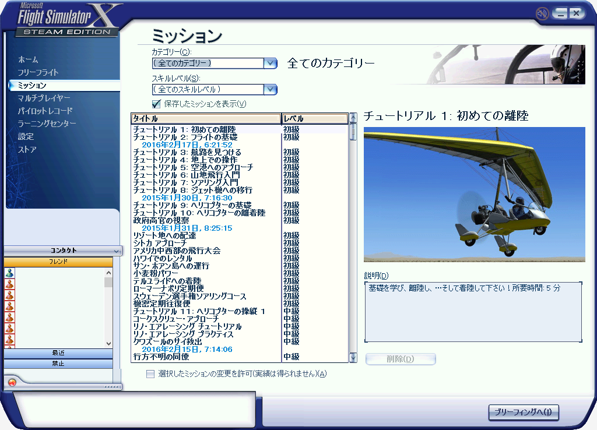The height and width of the screenshot is (430, 597).
Task: Click the 削除 button
Action: click(400, 359)
